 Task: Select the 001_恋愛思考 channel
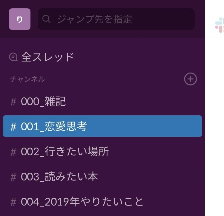102,126
